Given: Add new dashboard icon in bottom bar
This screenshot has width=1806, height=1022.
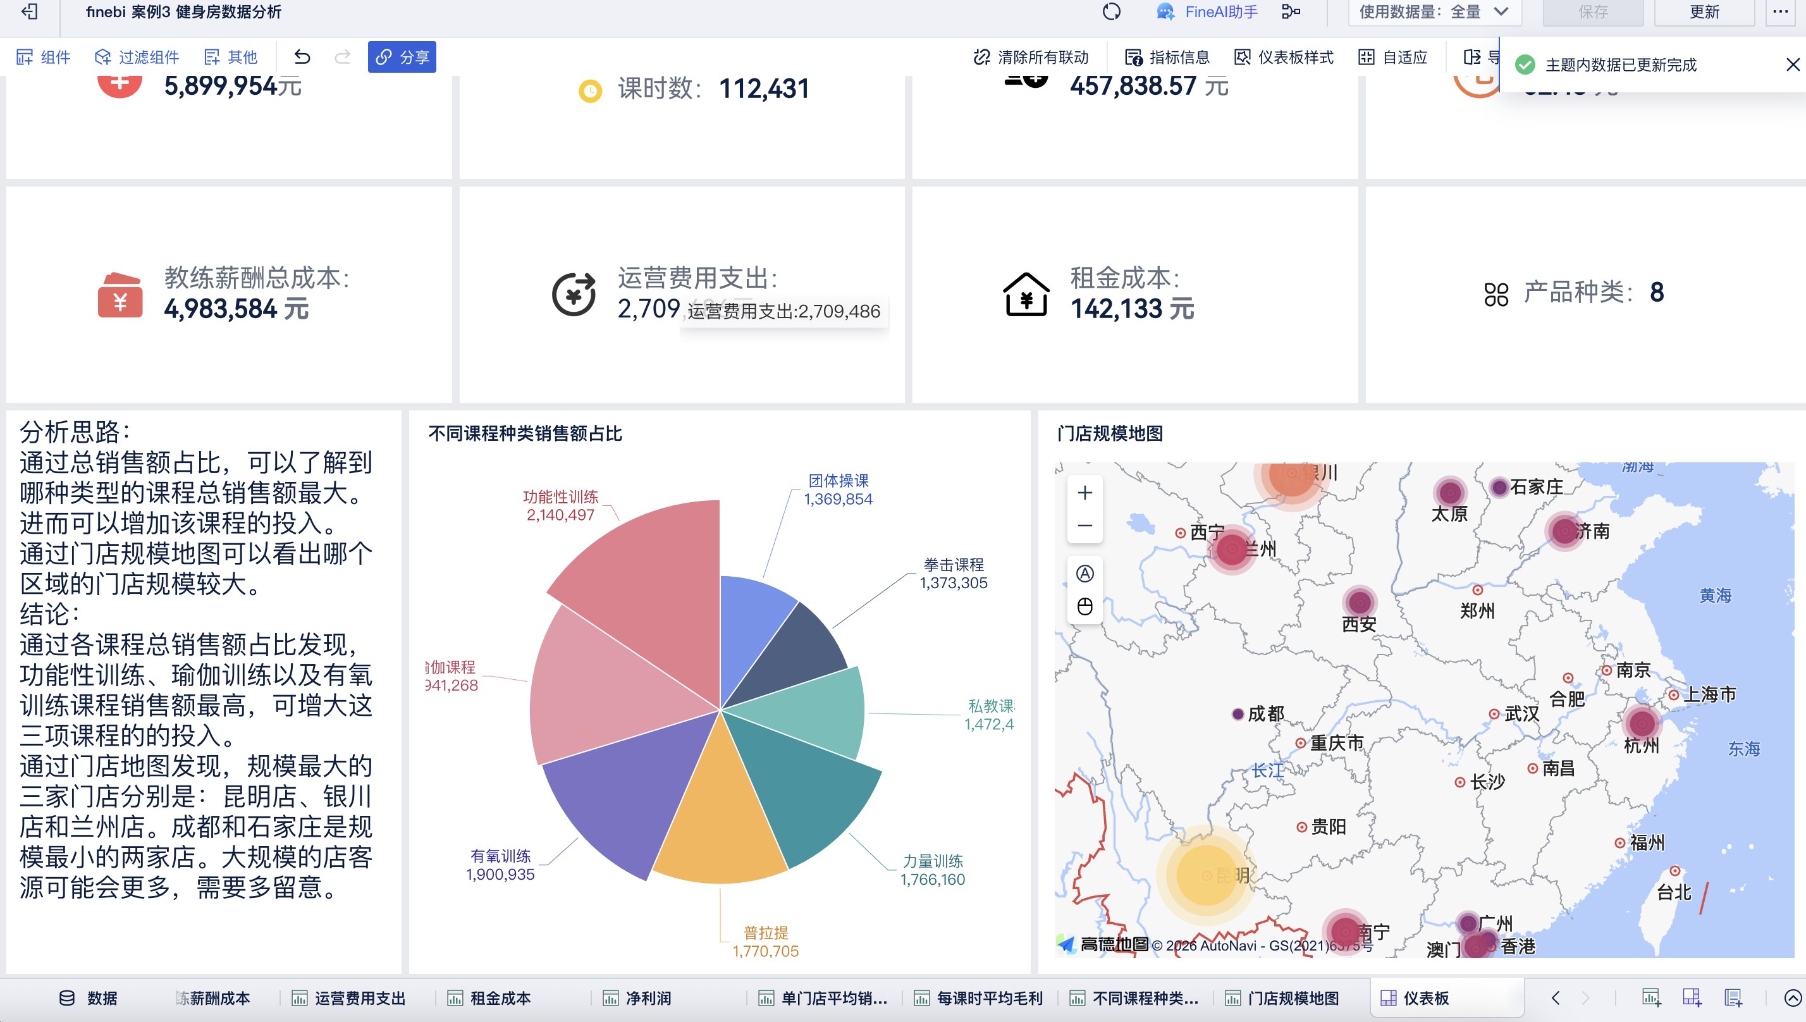Looking at the screenshot, I should click(x=1692, y=997).
